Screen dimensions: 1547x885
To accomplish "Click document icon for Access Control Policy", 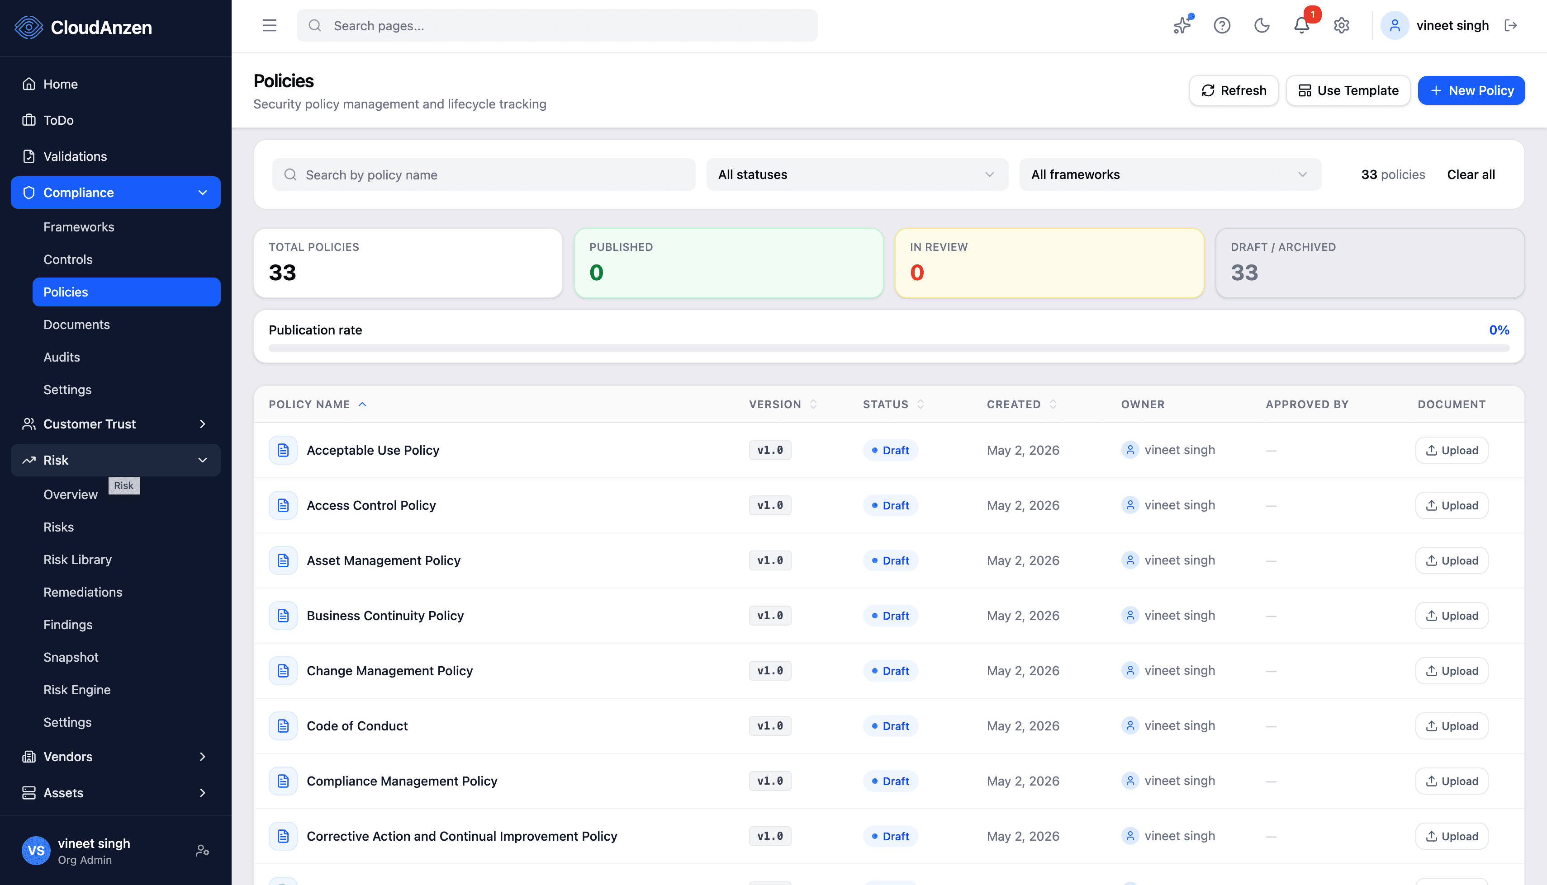I will tap(283, 506).
